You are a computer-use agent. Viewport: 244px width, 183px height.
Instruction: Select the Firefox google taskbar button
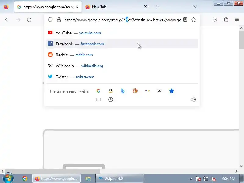pos(56,178)
